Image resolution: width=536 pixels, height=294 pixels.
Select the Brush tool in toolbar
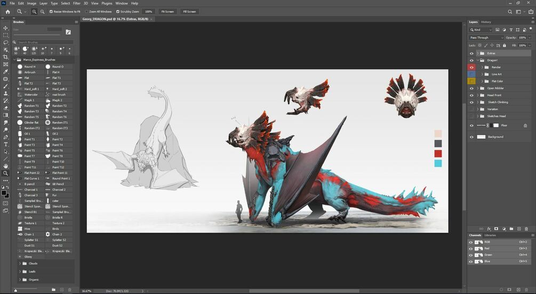click(x=5, y=86)
